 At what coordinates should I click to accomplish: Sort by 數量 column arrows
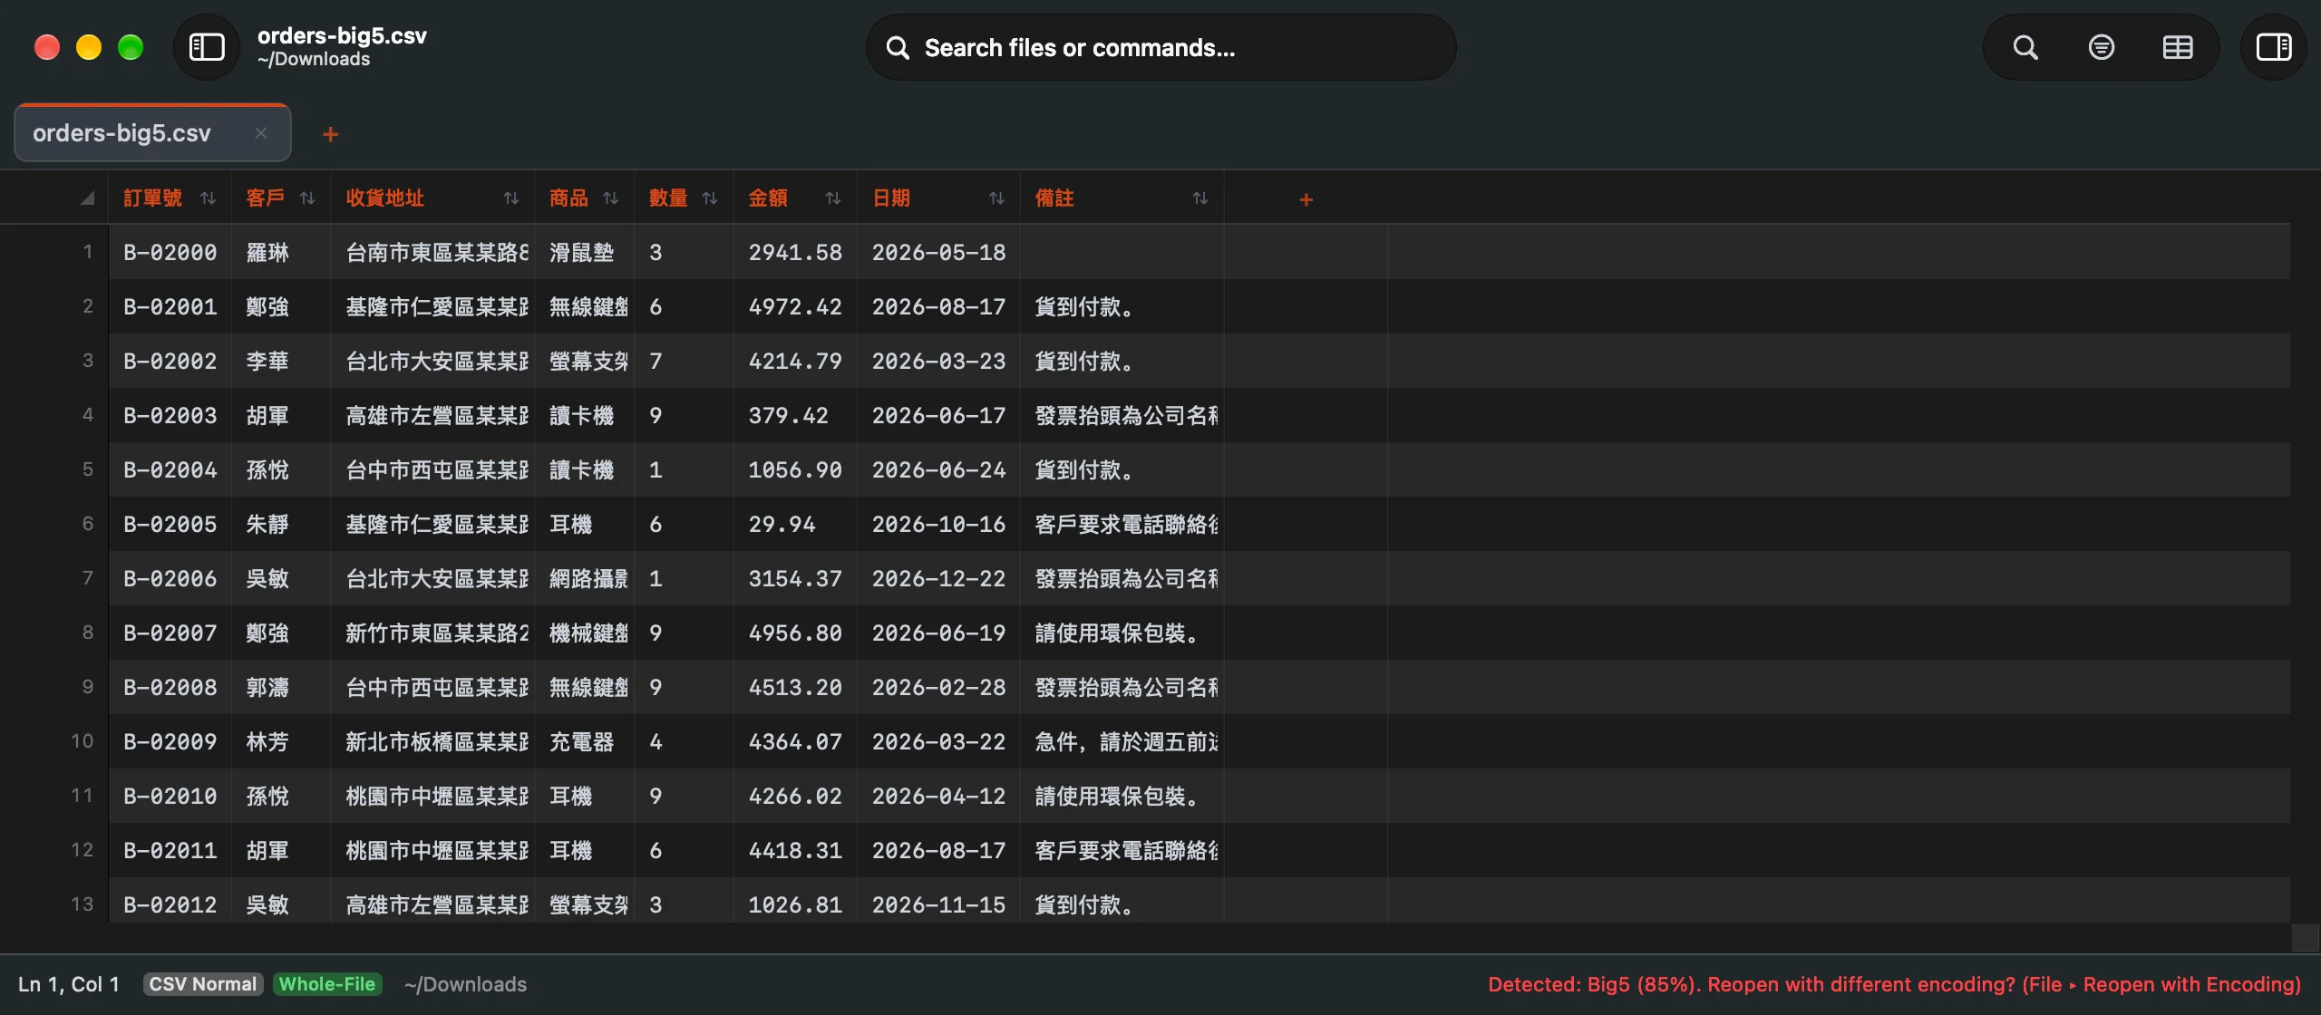click(710, 198)
